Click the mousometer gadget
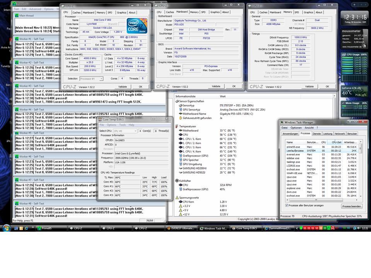 (x=354, y=39)
